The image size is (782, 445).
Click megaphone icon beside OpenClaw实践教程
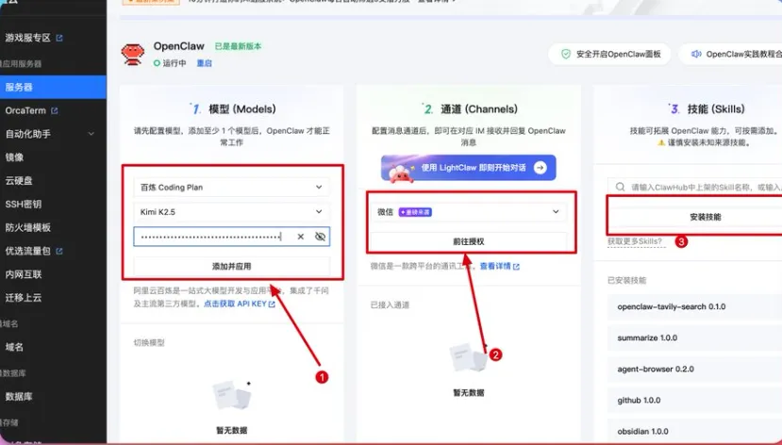(x=696, y=54)
